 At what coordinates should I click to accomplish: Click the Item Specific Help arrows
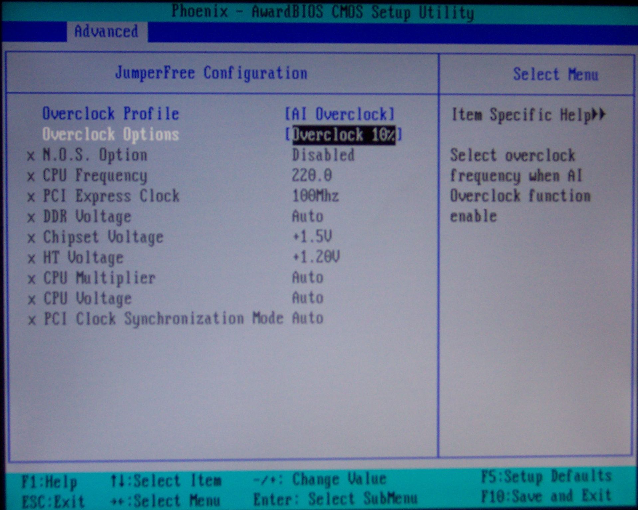[x=599, y=115]
